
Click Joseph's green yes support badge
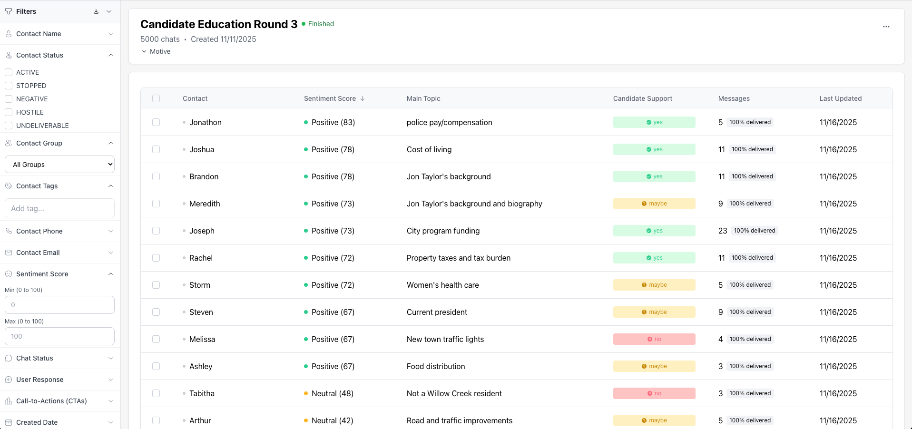[654, 231]
